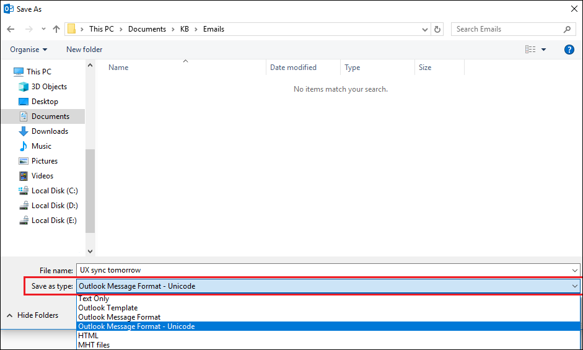Click the Pictures icon in sidebar
The image size is (583, 350).
click(24, 161)
